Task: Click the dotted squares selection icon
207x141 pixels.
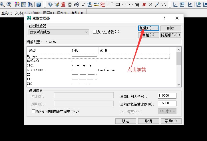Action: pos(70,5)
